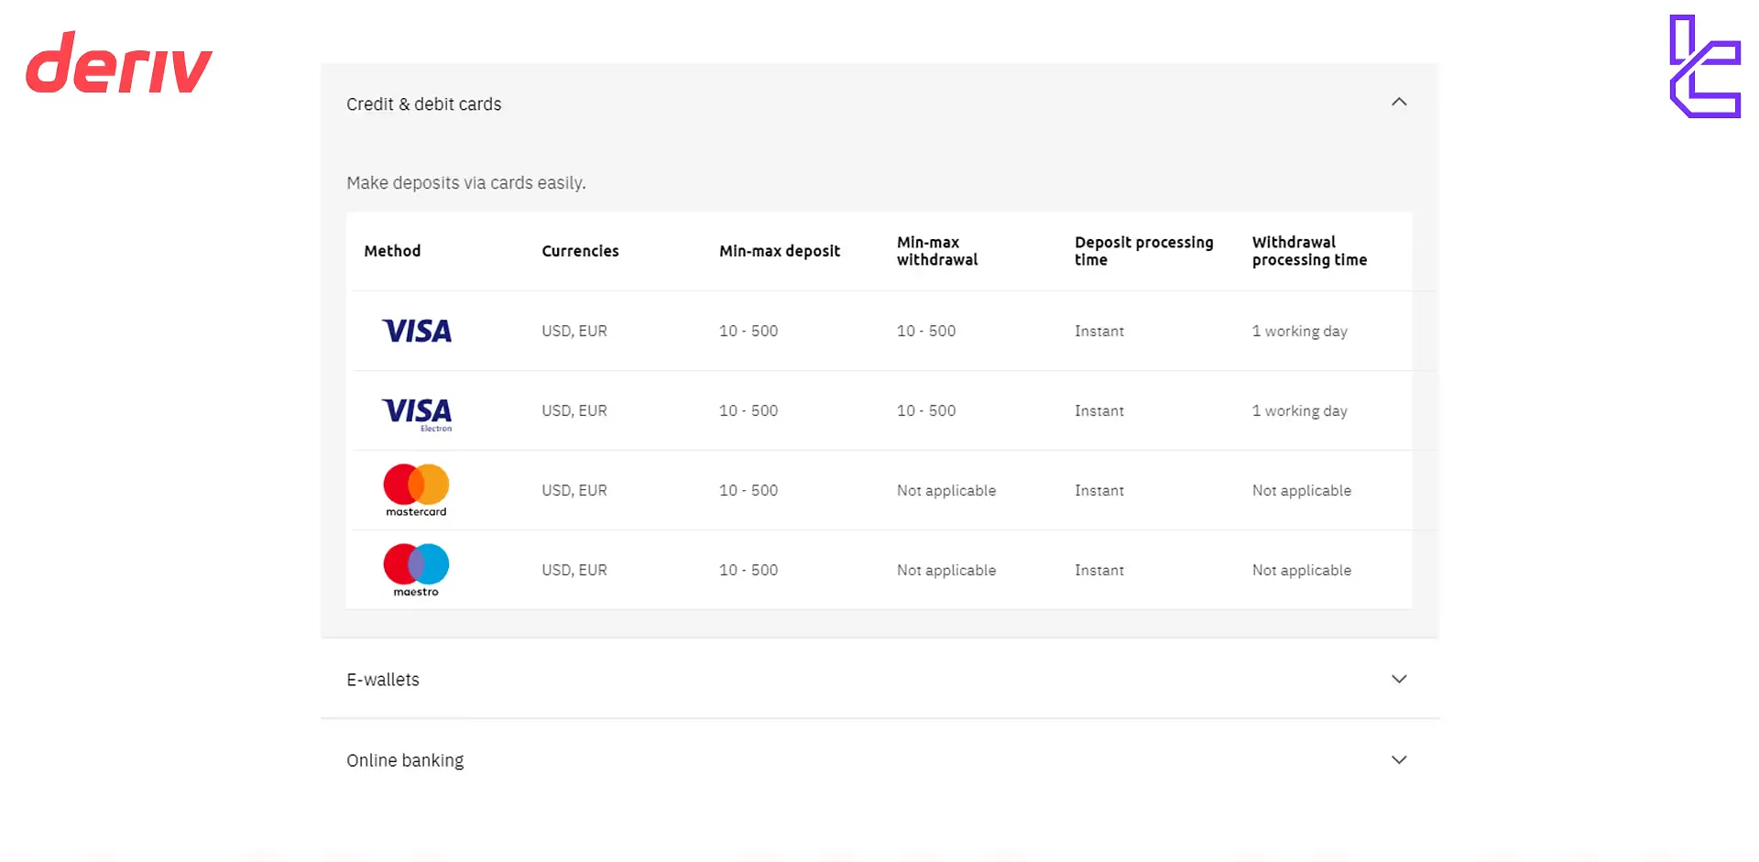Click the Withdrawal processing time header

(x=1308, y=251)
